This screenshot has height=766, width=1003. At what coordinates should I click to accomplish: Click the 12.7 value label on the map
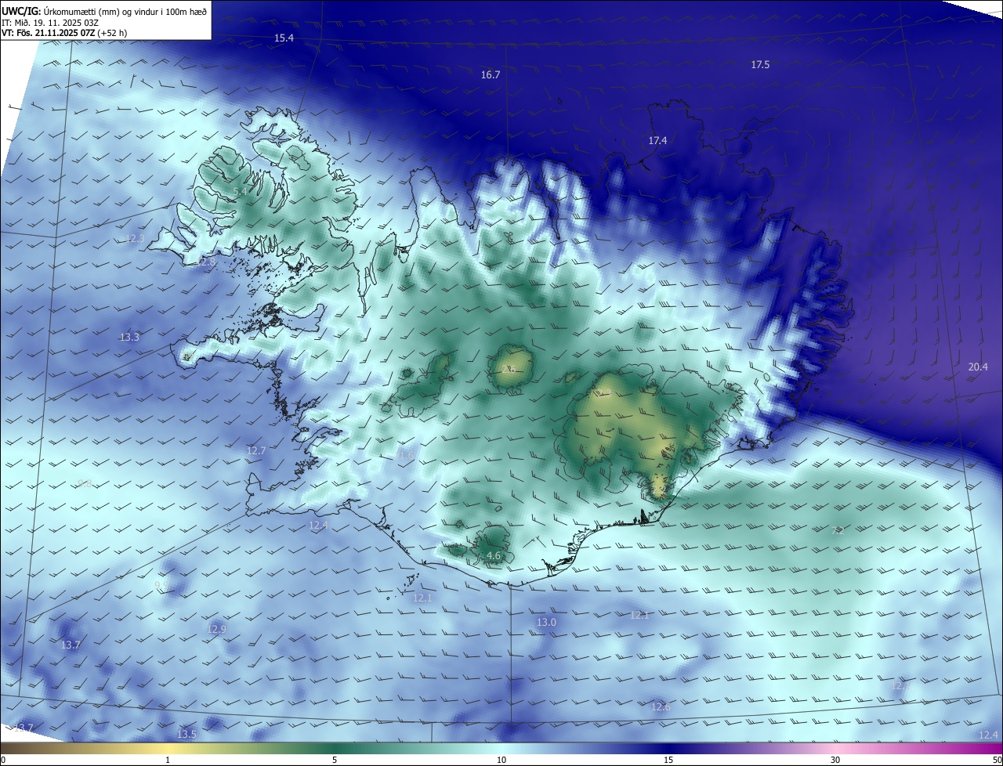(x=256, y=450)
